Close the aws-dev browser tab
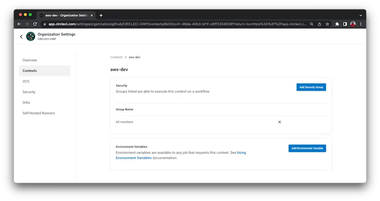This screenshot has height=201, width=380. pos(92,15)
